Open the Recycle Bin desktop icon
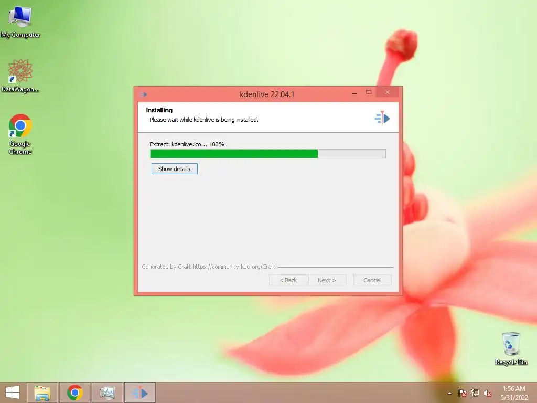This screenshot has height=403, width=537. [x=511, y=348]
